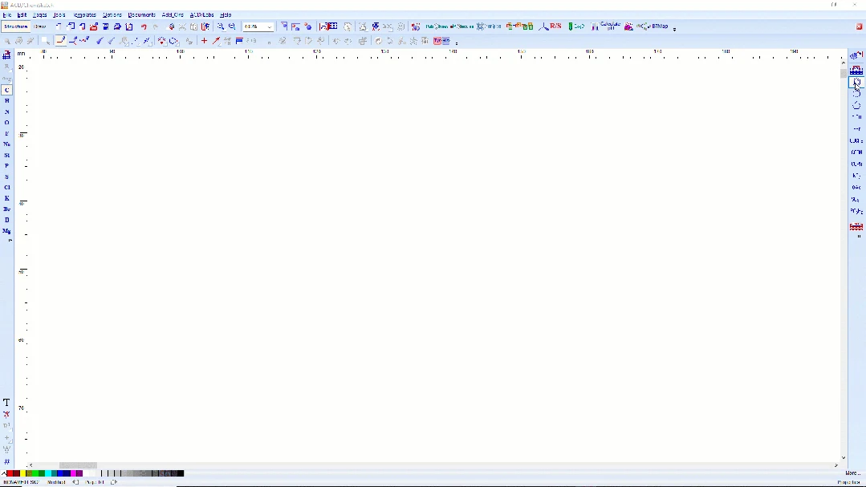Click the Undo red arrow icon
Image resolution: width=866 pixels, height=487 pixels.
[x=144, y=26]
